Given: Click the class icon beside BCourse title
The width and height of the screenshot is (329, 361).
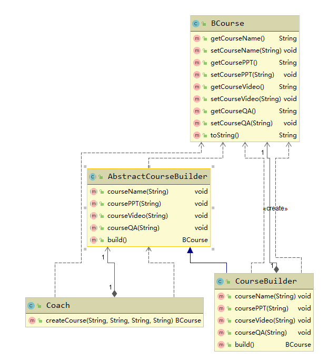Looking at the screenshot, I should (x=196, y=24).
